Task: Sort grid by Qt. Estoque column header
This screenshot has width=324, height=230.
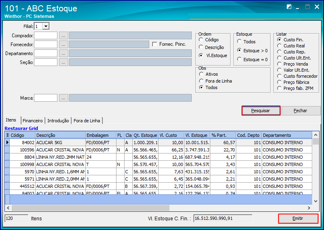Action: coord(146,135)
